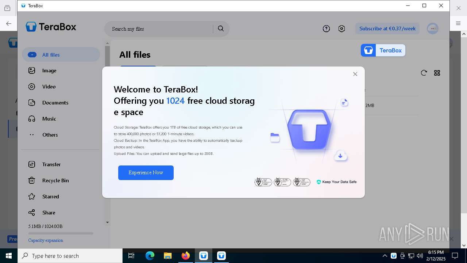Click the search magnifier icon
Image resolution: width=467 pixels, height=263 pixels.
click(221, 28)
